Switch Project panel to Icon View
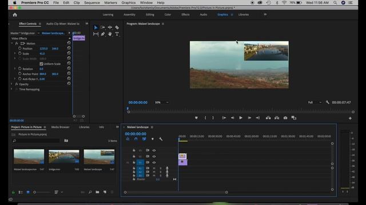 click(x=28, y=192)
